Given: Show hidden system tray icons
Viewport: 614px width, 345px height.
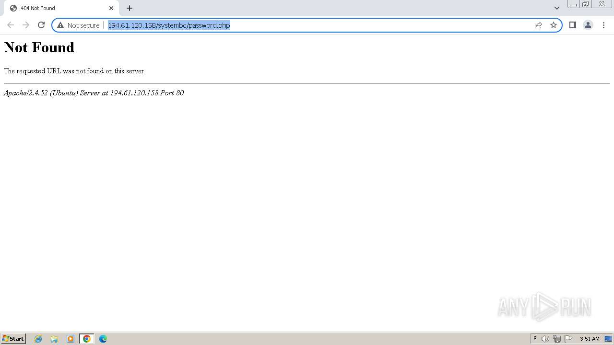Looking at the screenshot, I should pos(535,339).
